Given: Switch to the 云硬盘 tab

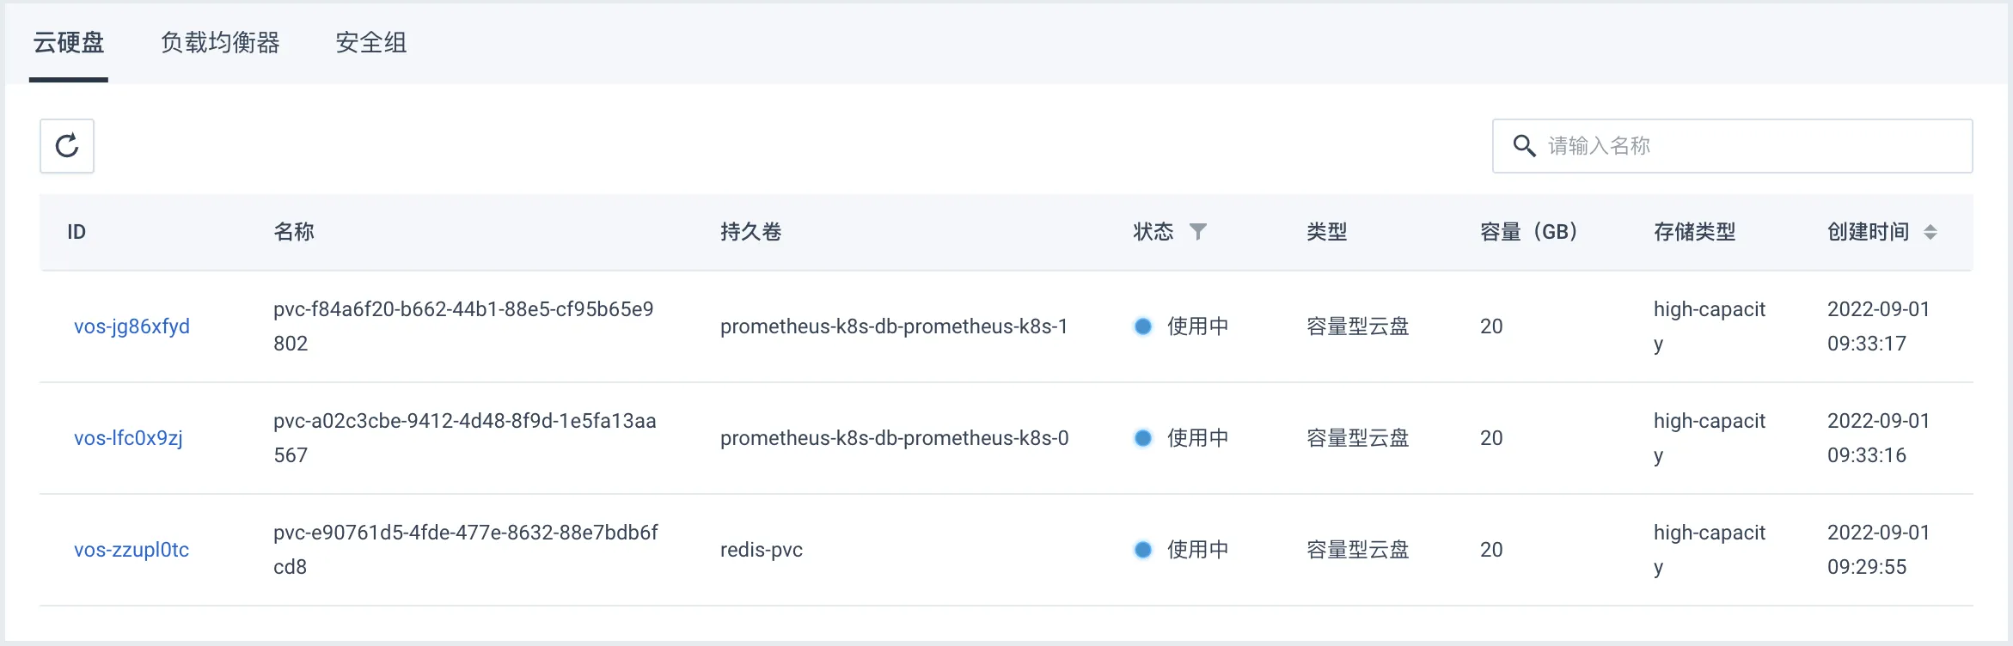Looking at the screenshot, I should pos(69,42).
